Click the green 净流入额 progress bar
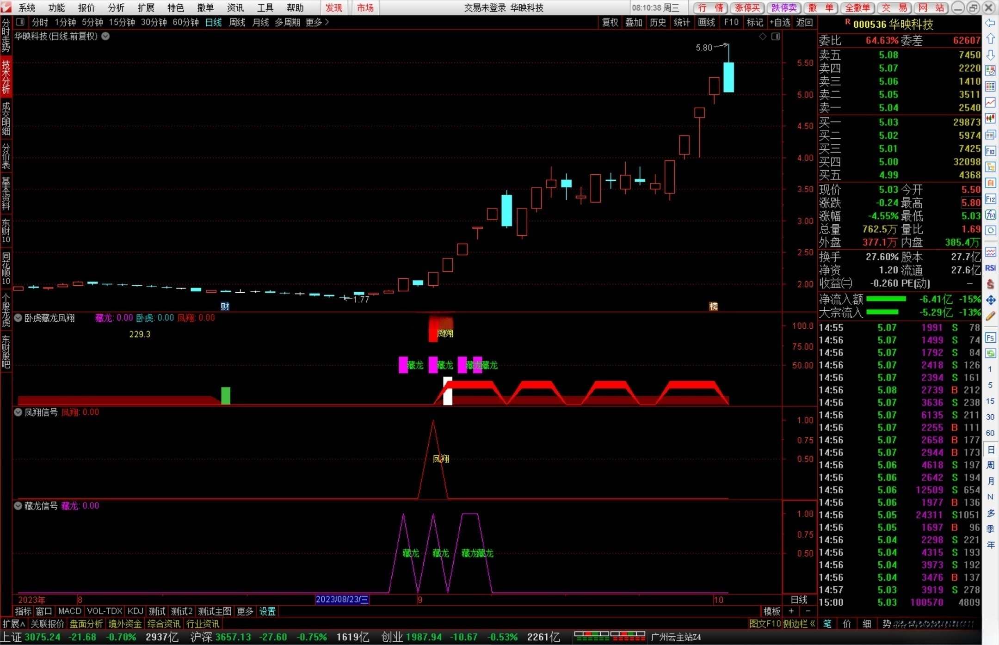 pyautogui.click(x=886, y=299)
